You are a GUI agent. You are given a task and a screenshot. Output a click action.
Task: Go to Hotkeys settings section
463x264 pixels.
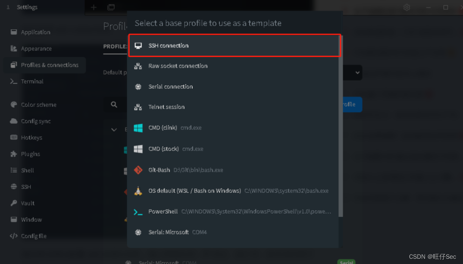click(x=31, y=138)
